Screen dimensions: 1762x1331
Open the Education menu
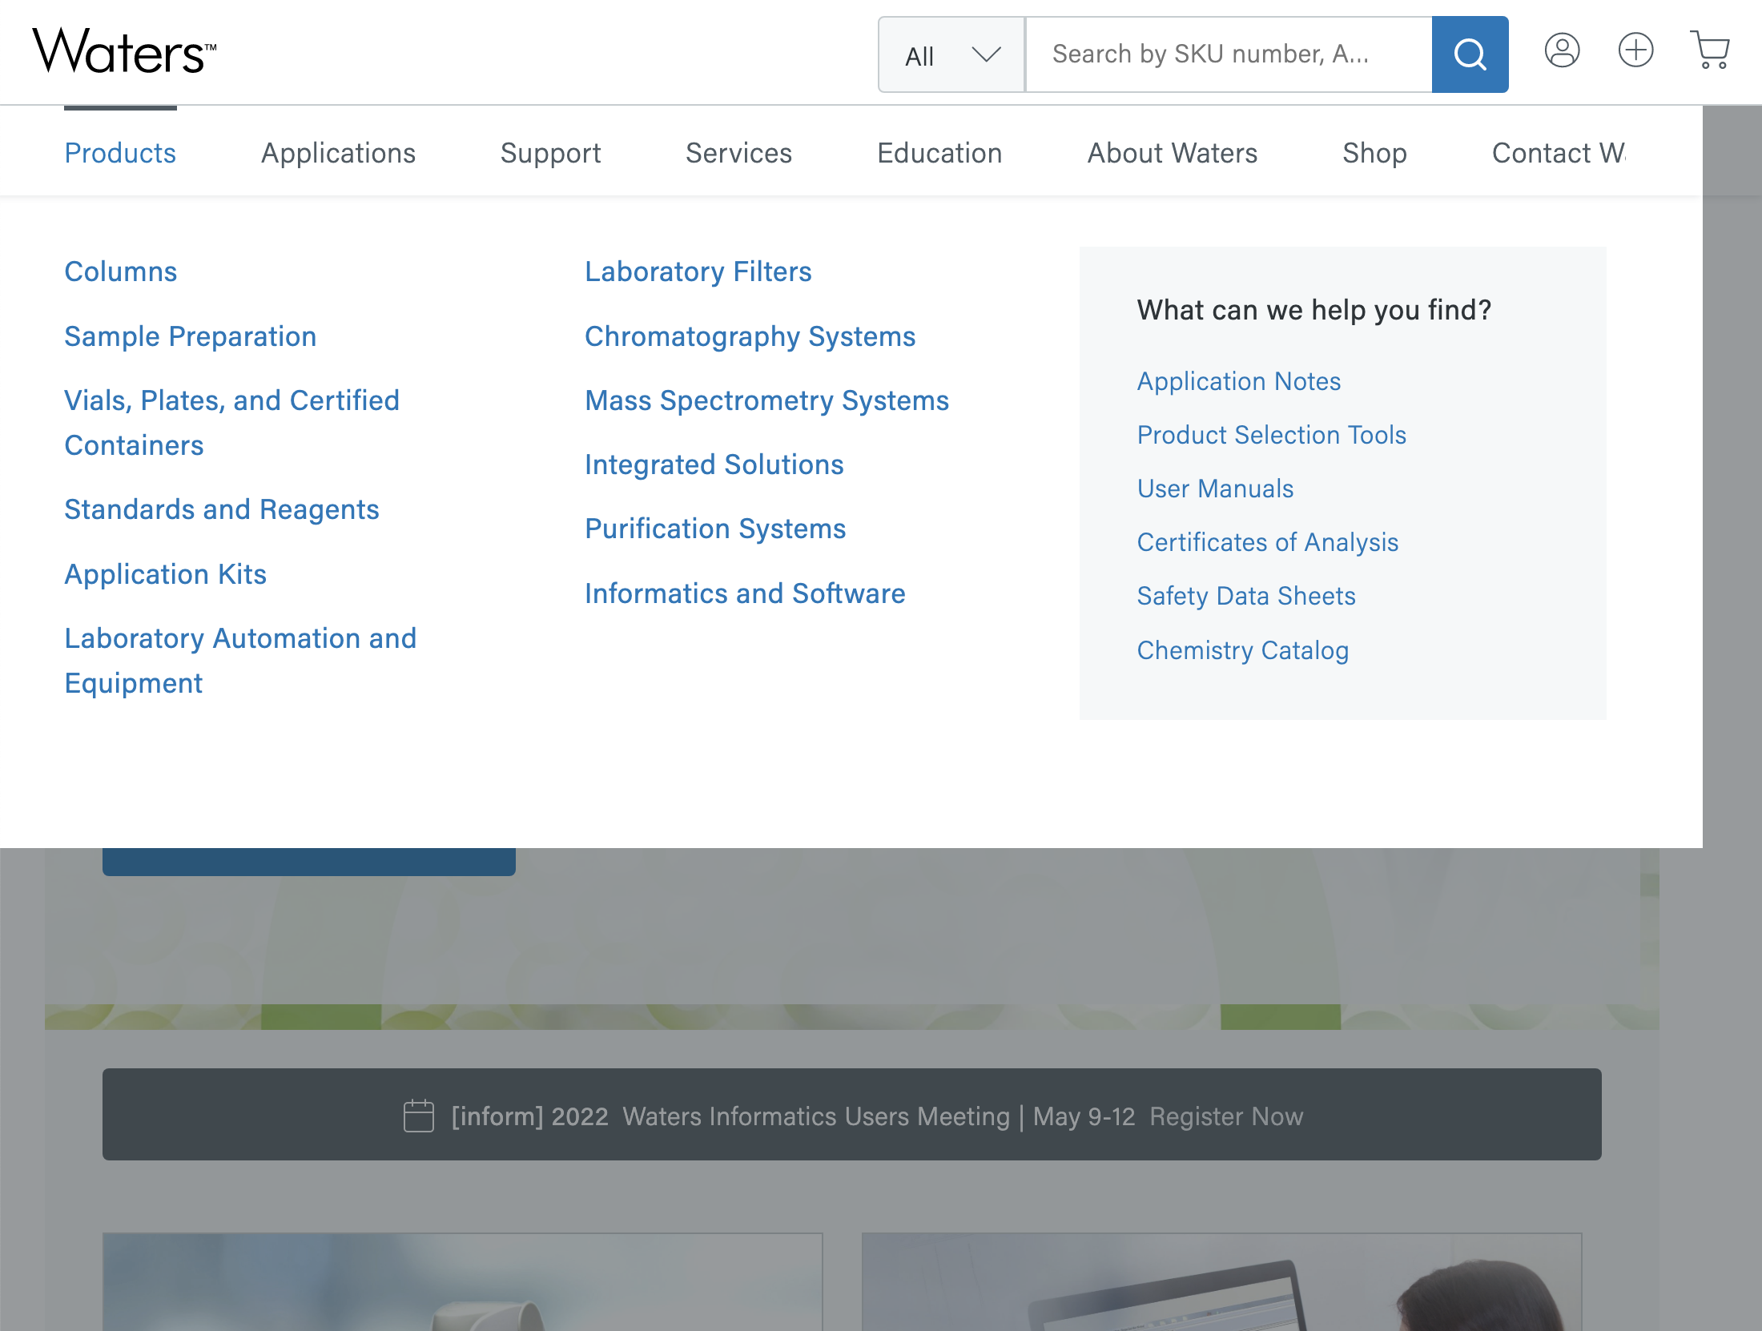tap(940, 152)
